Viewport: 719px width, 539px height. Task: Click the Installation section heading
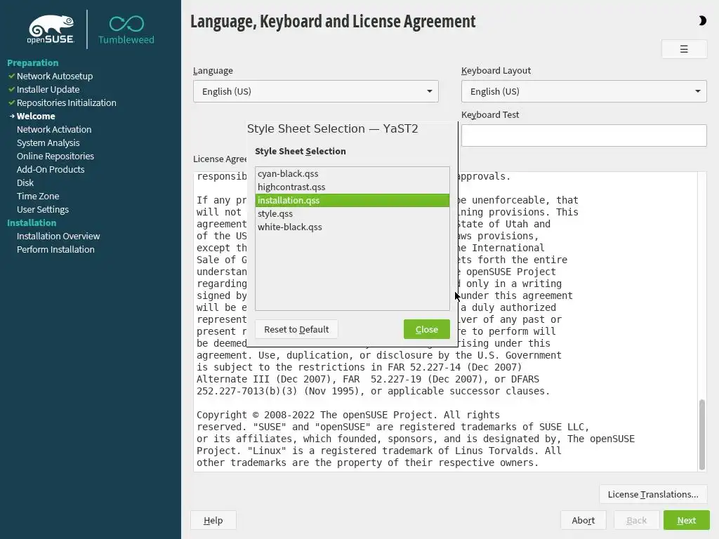[32, 222]
